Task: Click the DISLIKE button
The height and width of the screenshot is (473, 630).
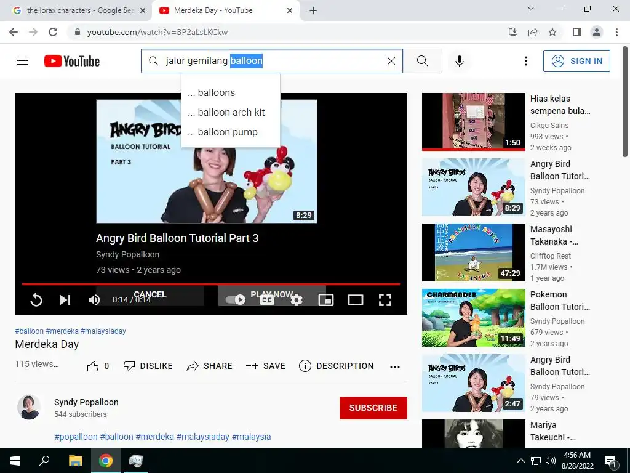Action: click(148, 366)
